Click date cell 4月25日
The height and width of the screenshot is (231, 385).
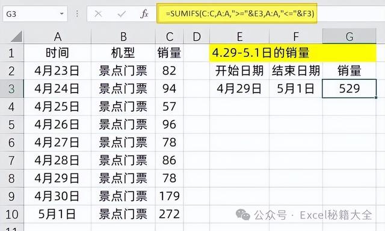point(58,107)
